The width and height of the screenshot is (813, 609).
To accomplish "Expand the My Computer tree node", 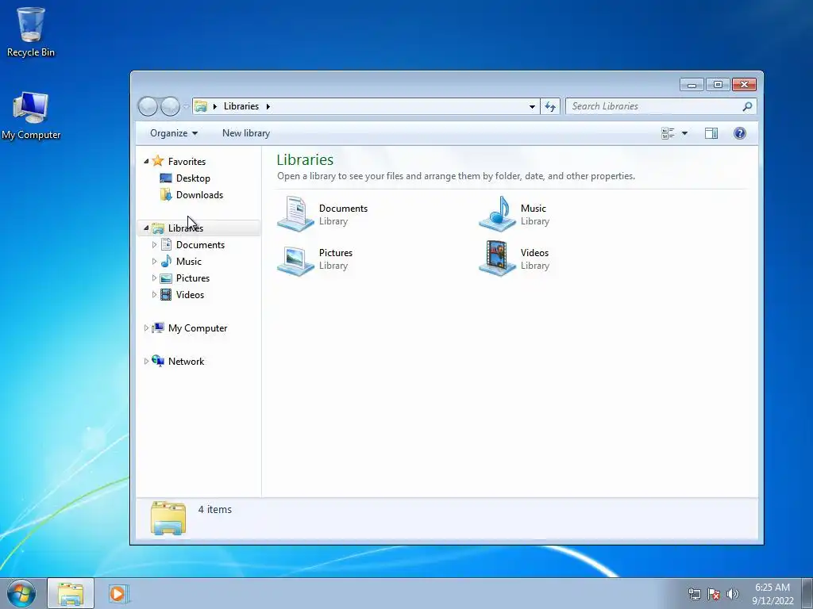I will pos(146,327).
